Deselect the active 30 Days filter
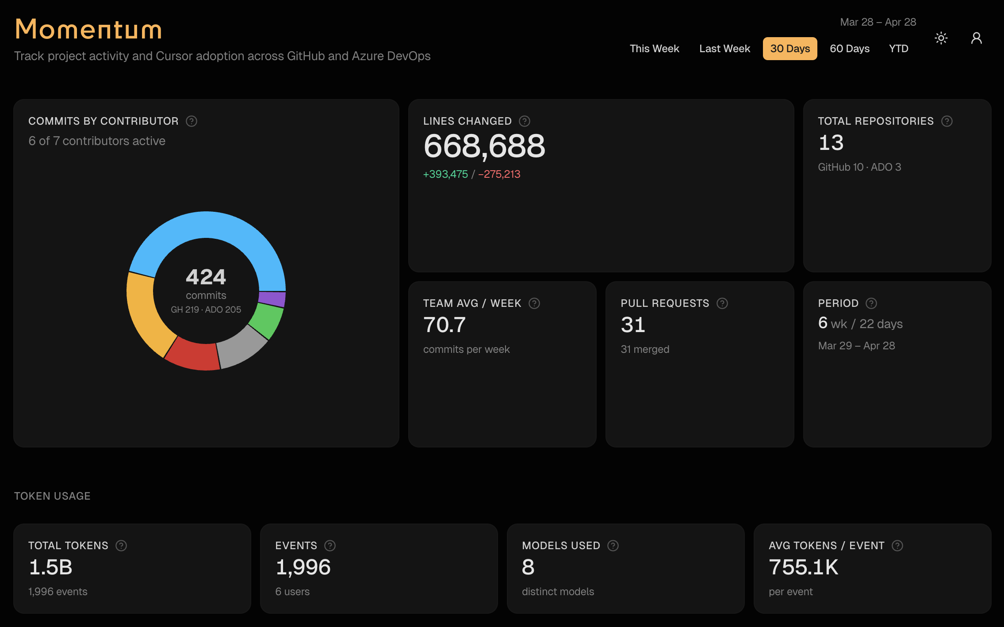 pos(790,49)
